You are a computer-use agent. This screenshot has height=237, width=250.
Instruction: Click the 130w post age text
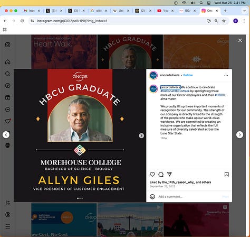tap(164, 138)
